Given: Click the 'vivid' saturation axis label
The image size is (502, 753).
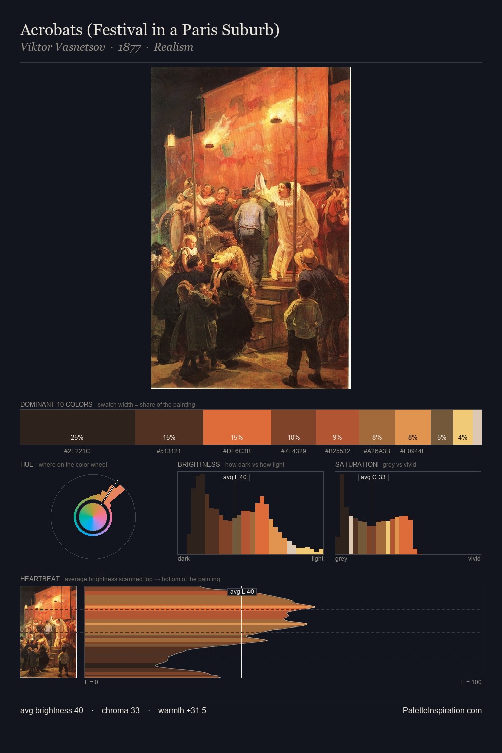Looking at the screenshot, I should coord(474,559).
